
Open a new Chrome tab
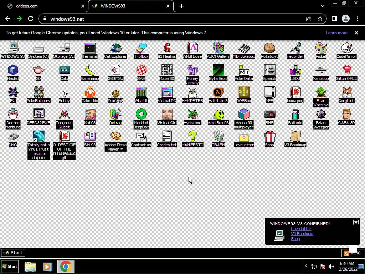pos(181,6)
